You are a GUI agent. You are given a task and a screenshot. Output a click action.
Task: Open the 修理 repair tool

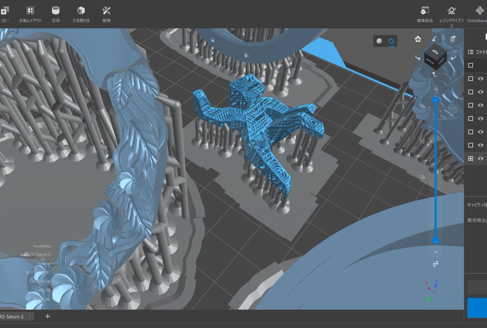(x=106, y=14)
